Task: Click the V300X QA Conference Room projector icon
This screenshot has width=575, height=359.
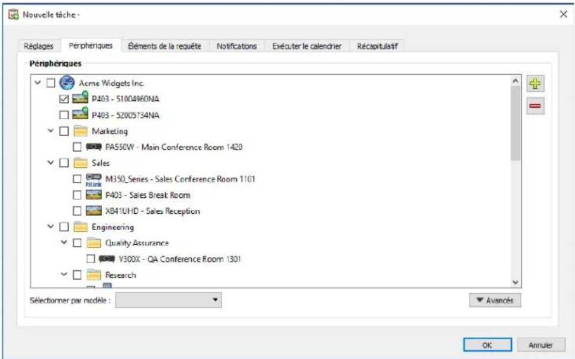Action: [107, 259]
